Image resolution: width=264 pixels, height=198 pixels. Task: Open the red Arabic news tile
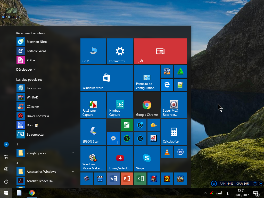pyautogui.click(x=160, y=51)
